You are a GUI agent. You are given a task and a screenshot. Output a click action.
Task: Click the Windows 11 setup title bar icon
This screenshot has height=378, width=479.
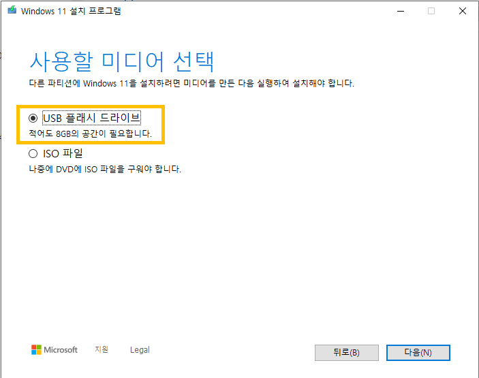[x=12, y=10]
